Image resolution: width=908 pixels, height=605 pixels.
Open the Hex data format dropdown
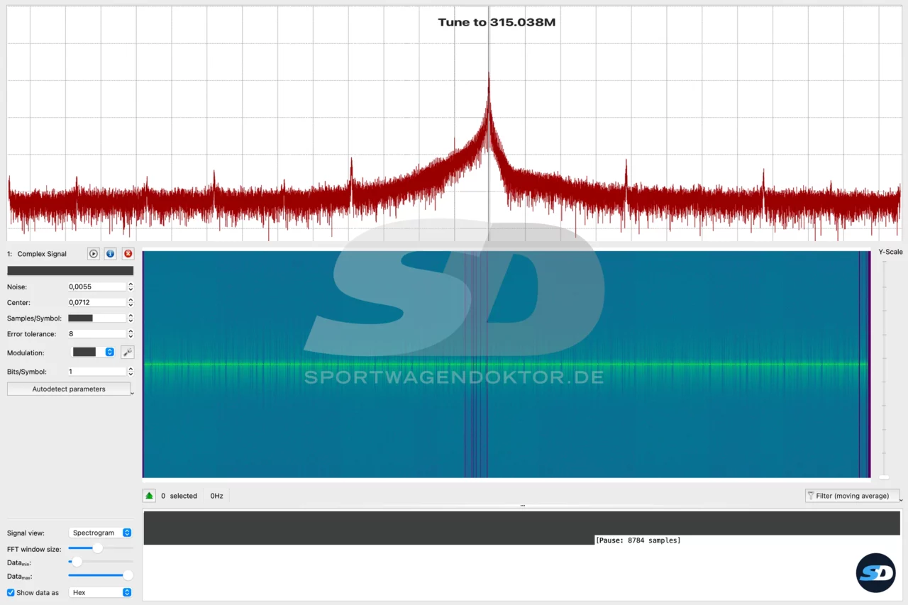pyautogui.click(x=100, y=592)
